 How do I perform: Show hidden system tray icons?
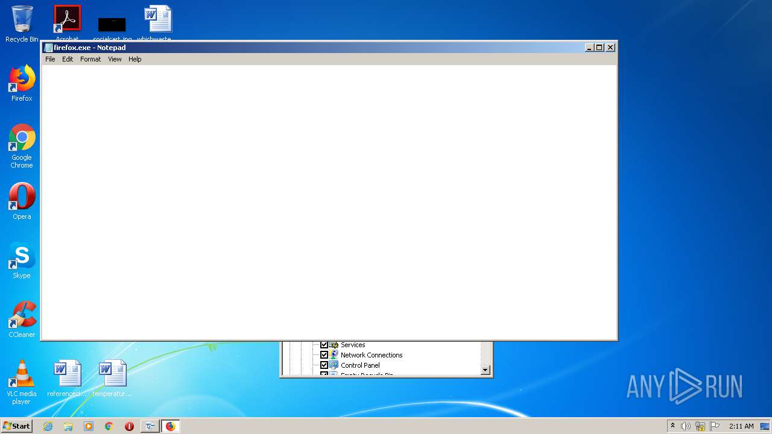(x=672, y=426)
